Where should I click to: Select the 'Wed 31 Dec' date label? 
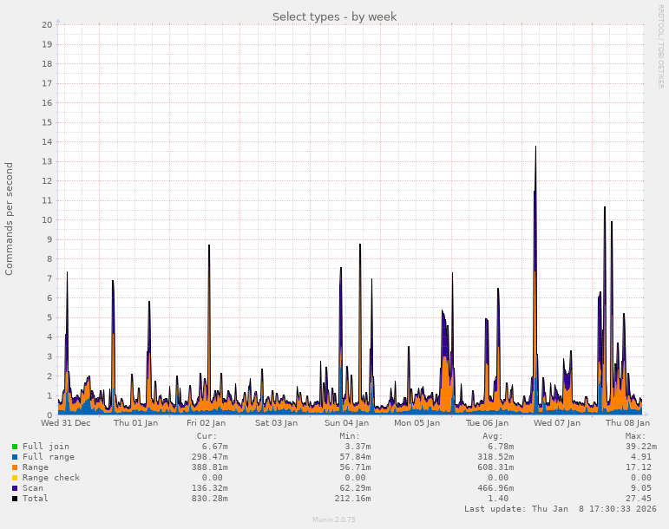pyautogui.click(x=66, y=423)
